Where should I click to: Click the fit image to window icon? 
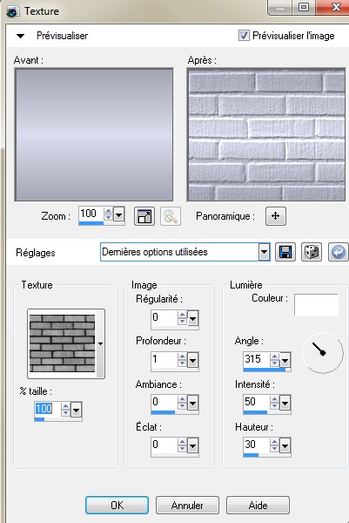tap(144, 216)
